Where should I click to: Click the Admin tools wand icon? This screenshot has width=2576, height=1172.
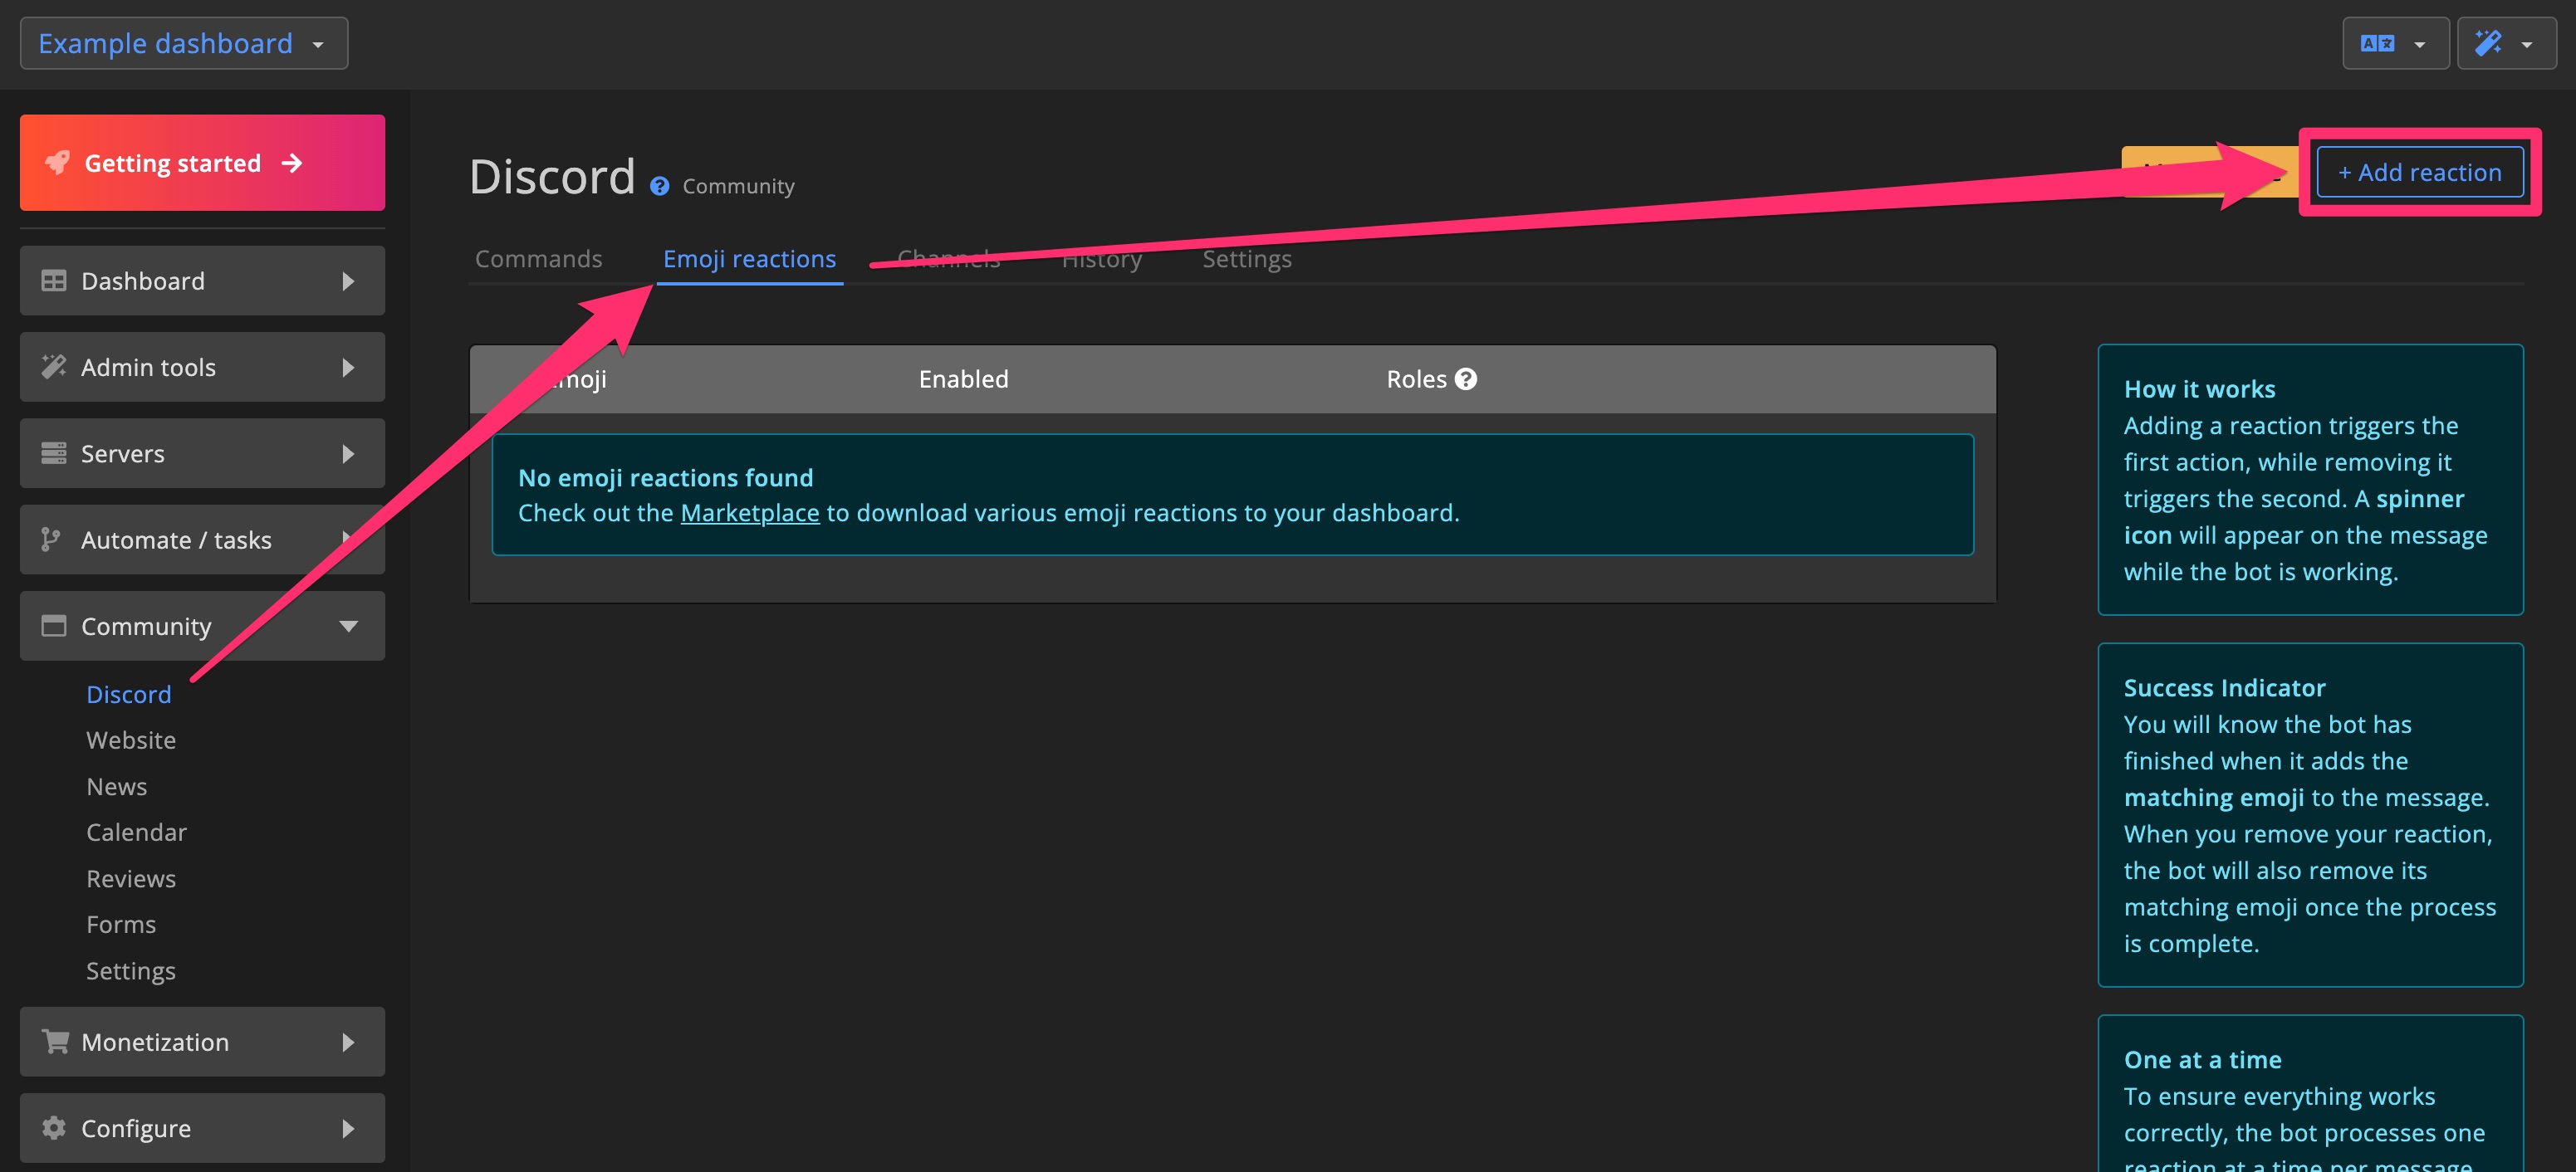pos(53,367)
